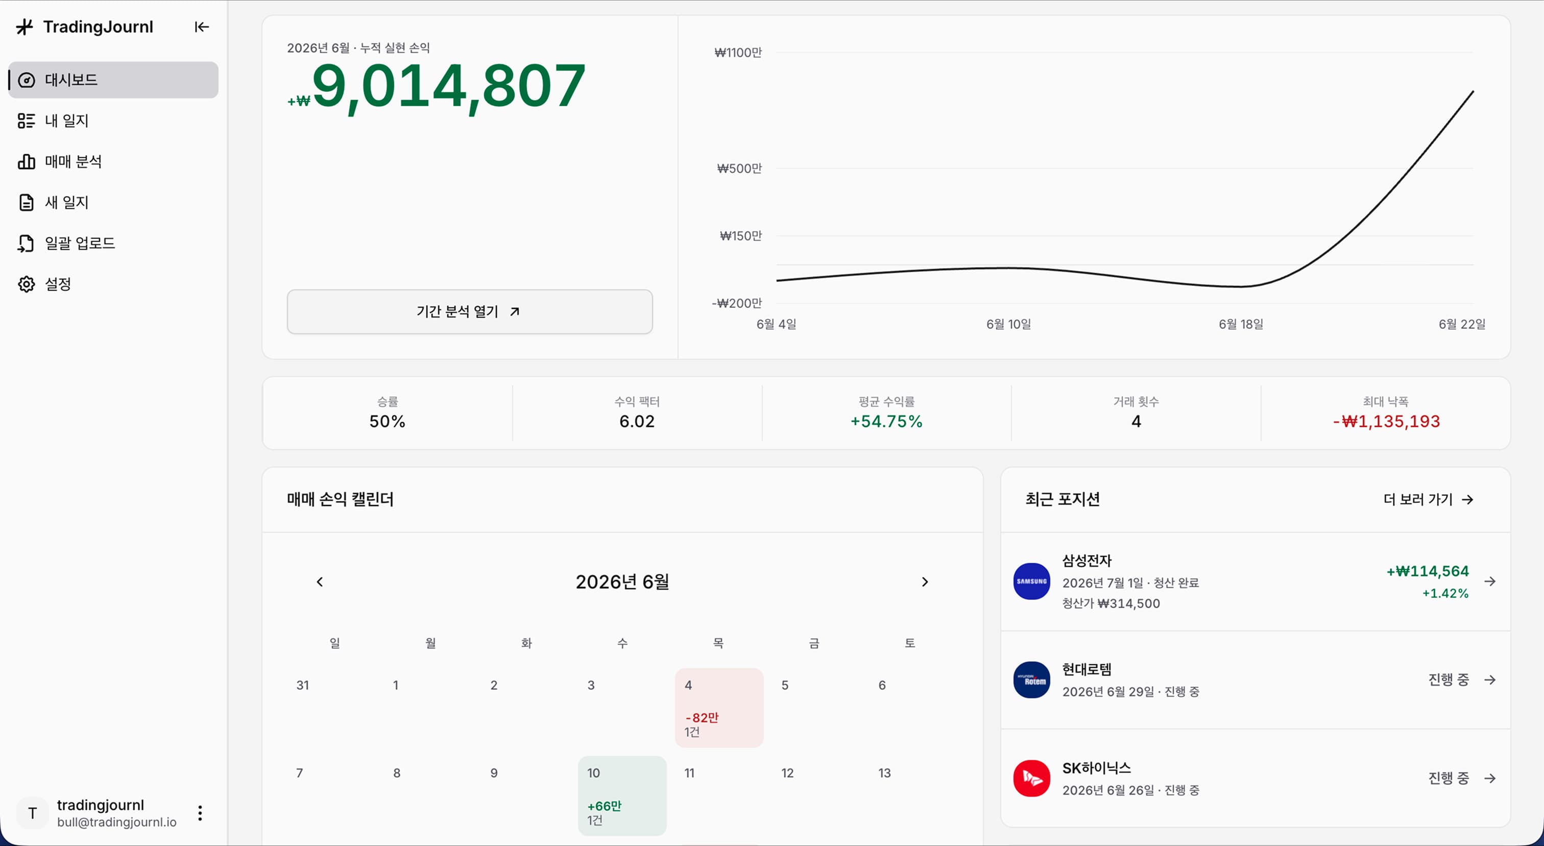
Task: Click calendar date 31
Action: [303, 685]
